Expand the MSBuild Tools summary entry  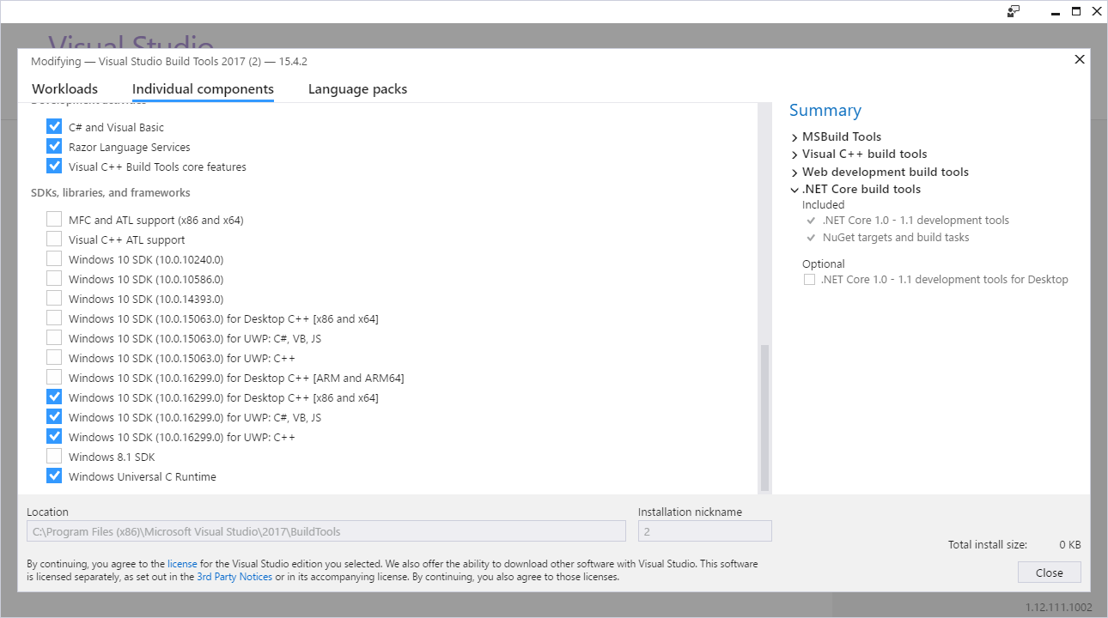click(x=794, y=136)
